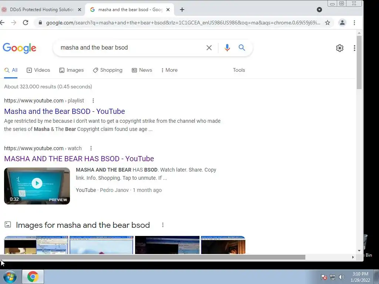Go to Google logo homepage

20,48
